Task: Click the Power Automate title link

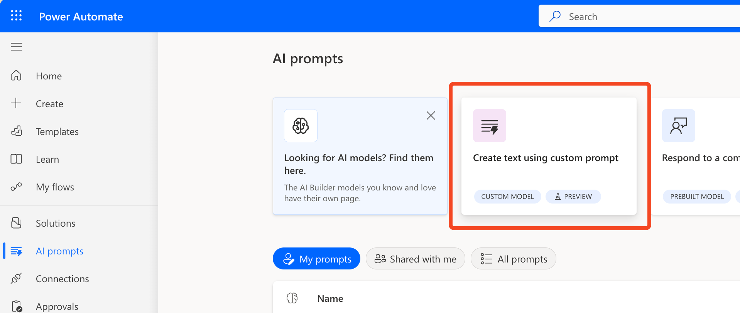Action: click(x=81, y=17)
